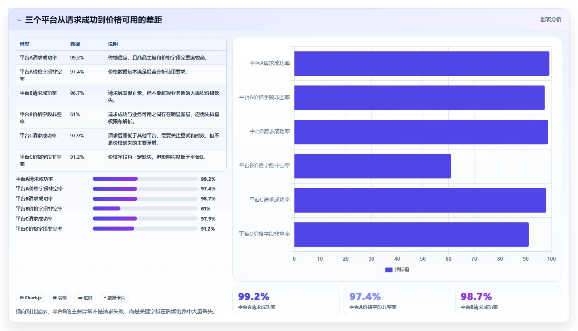This screenshot has width=578, height=331.
Task: Open the 98.7% 平台B请求成功率 data card
Action: pos(508,300)
